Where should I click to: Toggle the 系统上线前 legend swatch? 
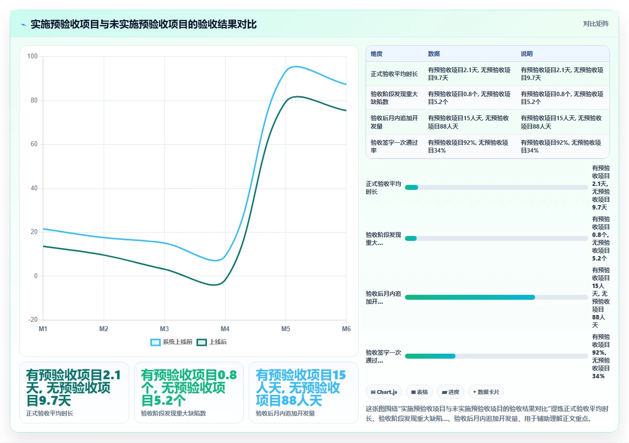(x=155, y=342)
